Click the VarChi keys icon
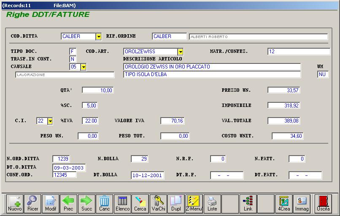 (158, 204)
